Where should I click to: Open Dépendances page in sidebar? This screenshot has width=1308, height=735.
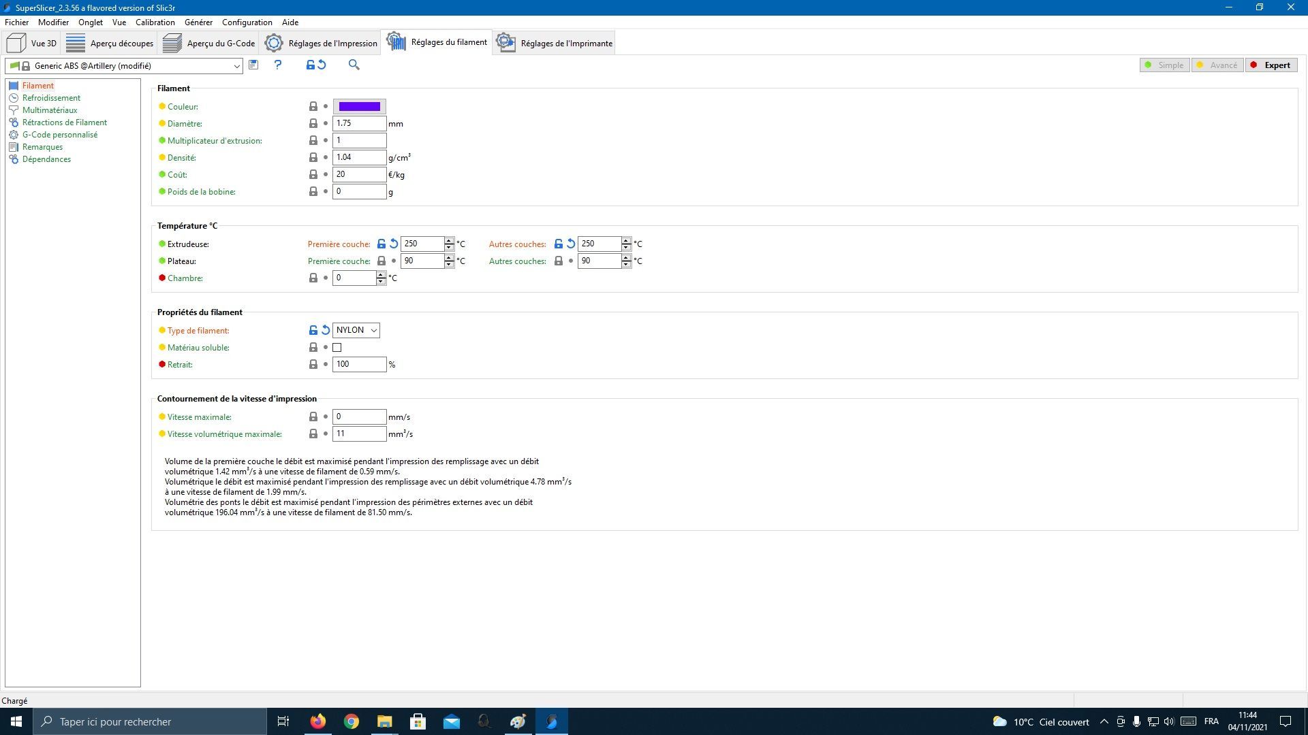(46, 159)
